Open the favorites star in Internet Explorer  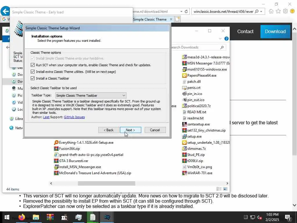point(278,11)
